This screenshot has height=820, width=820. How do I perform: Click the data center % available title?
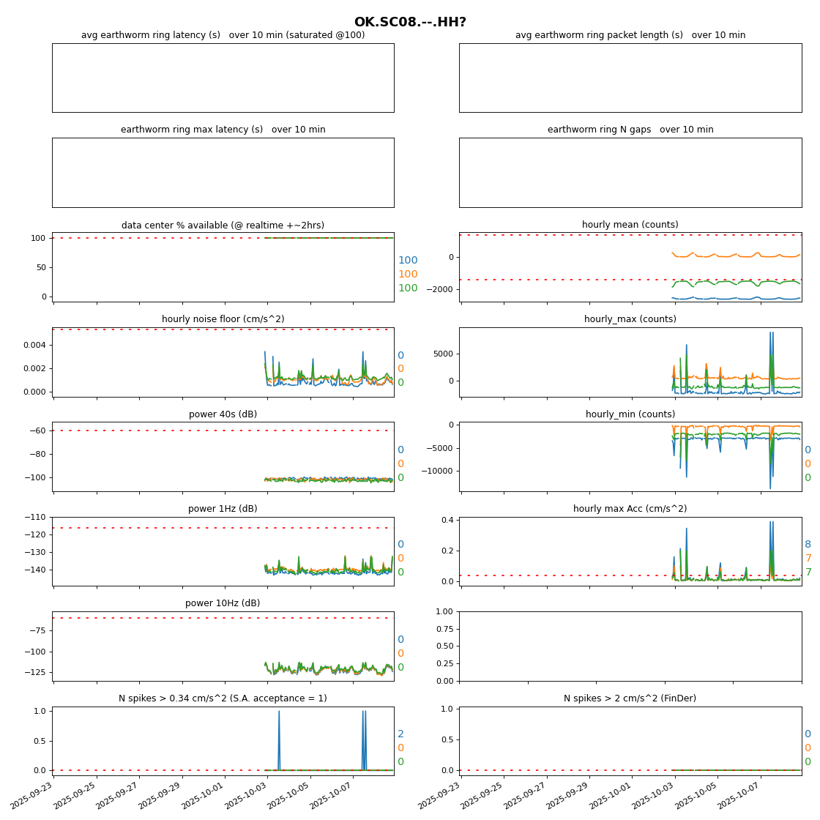pos(223,225)
